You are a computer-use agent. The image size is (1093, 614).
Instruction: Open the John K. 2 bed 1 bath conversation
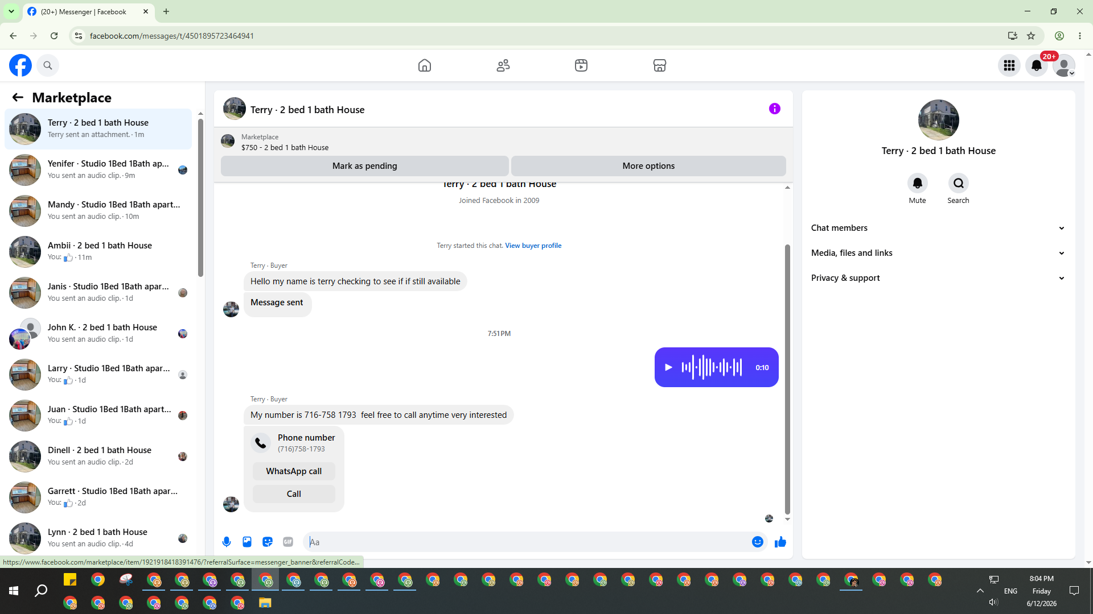(98, 334)
